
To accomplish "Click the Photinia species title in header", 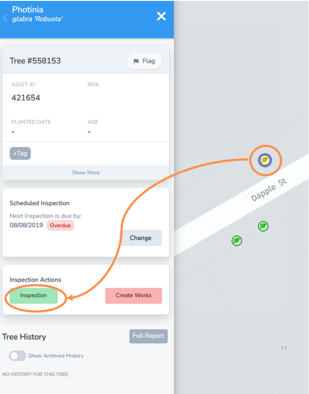I will click(x=28, y=9).
